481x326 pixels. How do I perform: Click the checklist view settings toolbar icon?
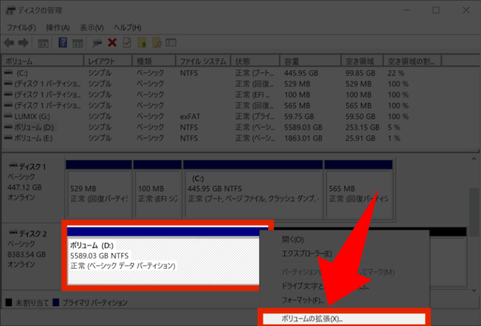[171, 43]
